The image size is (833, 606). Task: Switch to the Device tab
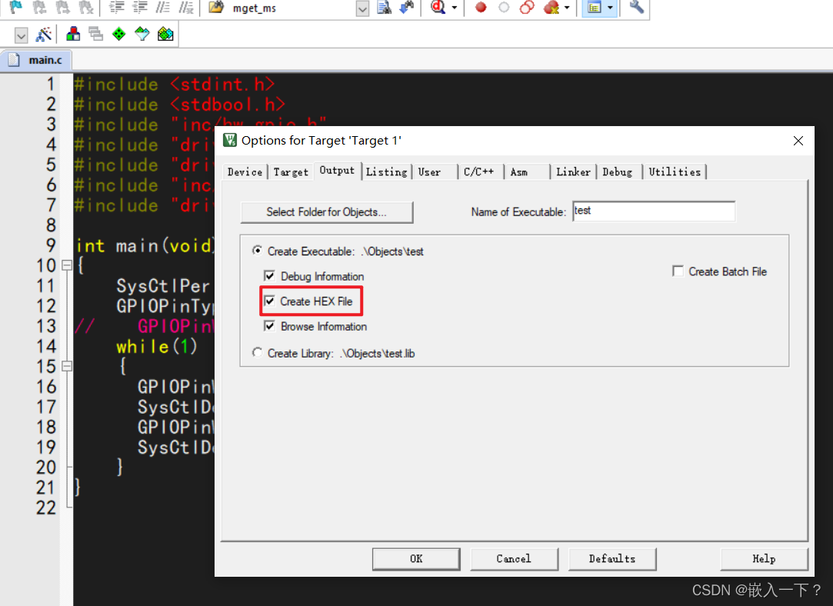tap(245, 172)
